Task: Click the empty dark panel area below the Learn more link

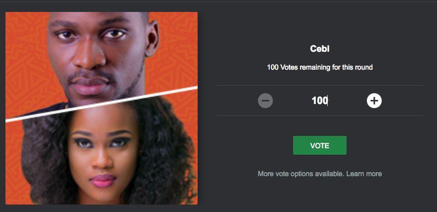Action: [x=320, y=194]
